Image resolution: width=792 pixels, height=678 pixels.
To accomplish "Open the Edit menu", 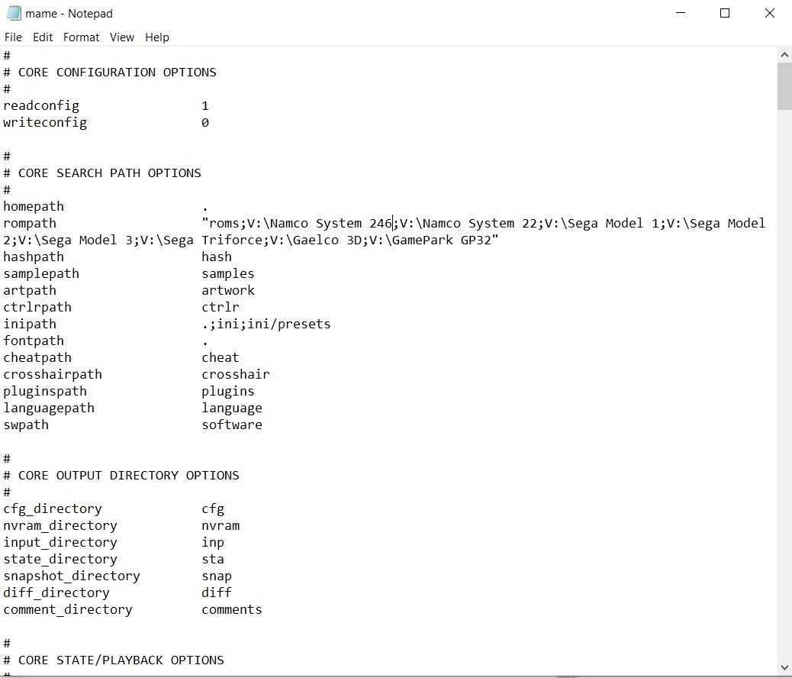I will pos(43,37).
